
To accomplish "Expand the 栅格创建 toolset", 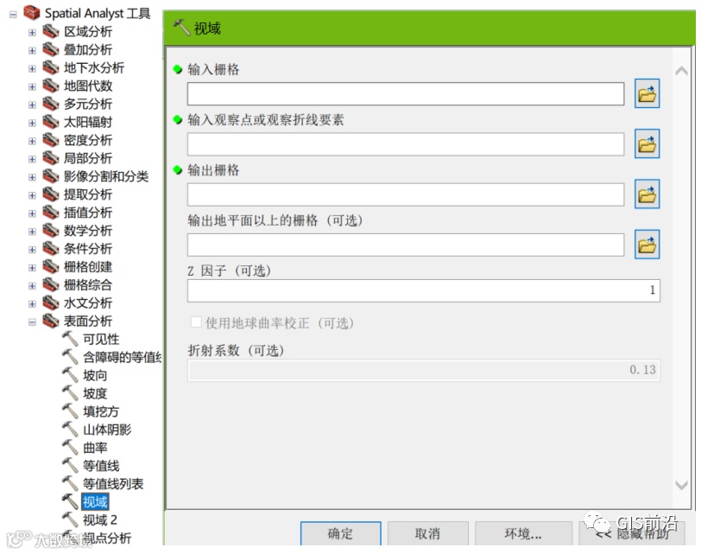I will click(x=32, y=268).
